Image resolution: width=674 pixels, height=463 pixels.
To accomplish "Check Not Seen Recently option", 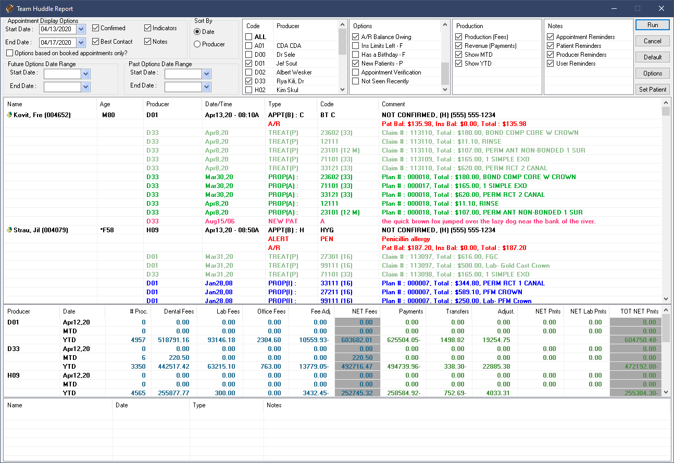I will [x=356, y=81].
